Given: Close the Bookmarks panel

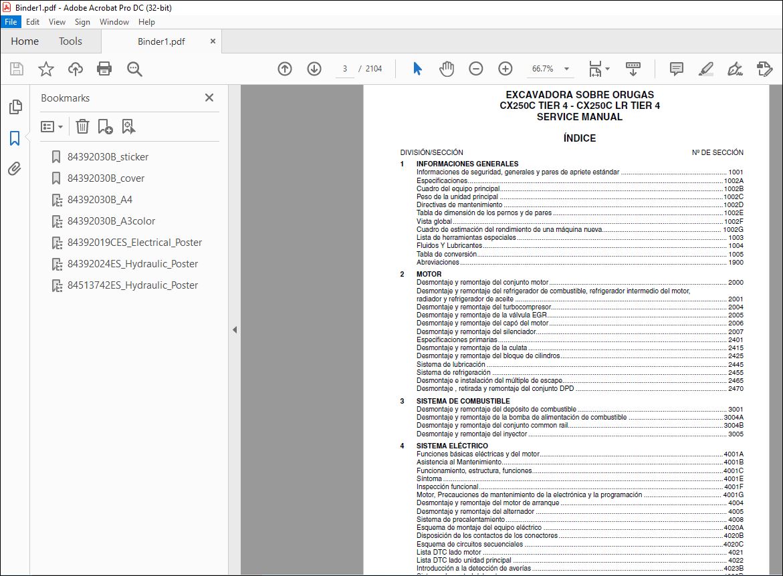Looking at the screenshot, I should pyautogui.click(x=209, y=98).
